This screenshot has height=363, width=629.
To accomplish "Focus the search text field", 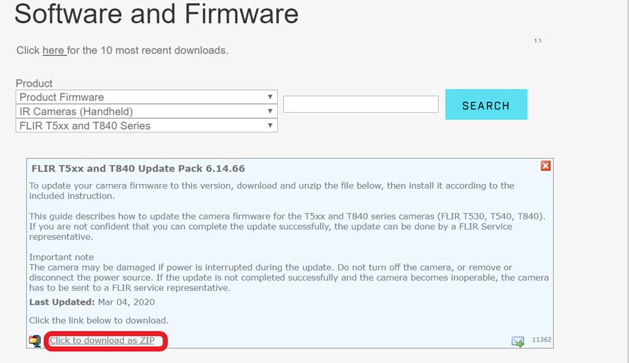I will (360, 104).
